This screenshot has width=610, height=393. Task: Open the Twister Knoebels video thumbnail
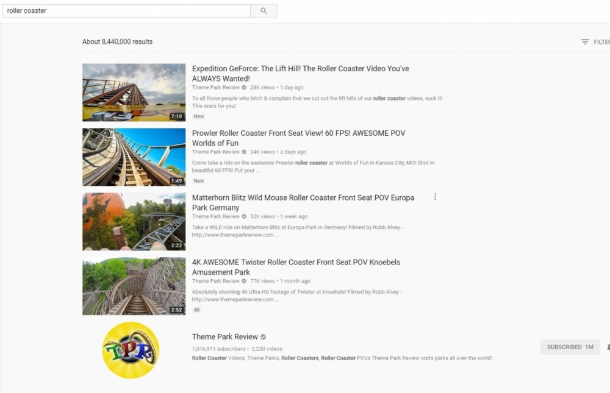[134, 286]
